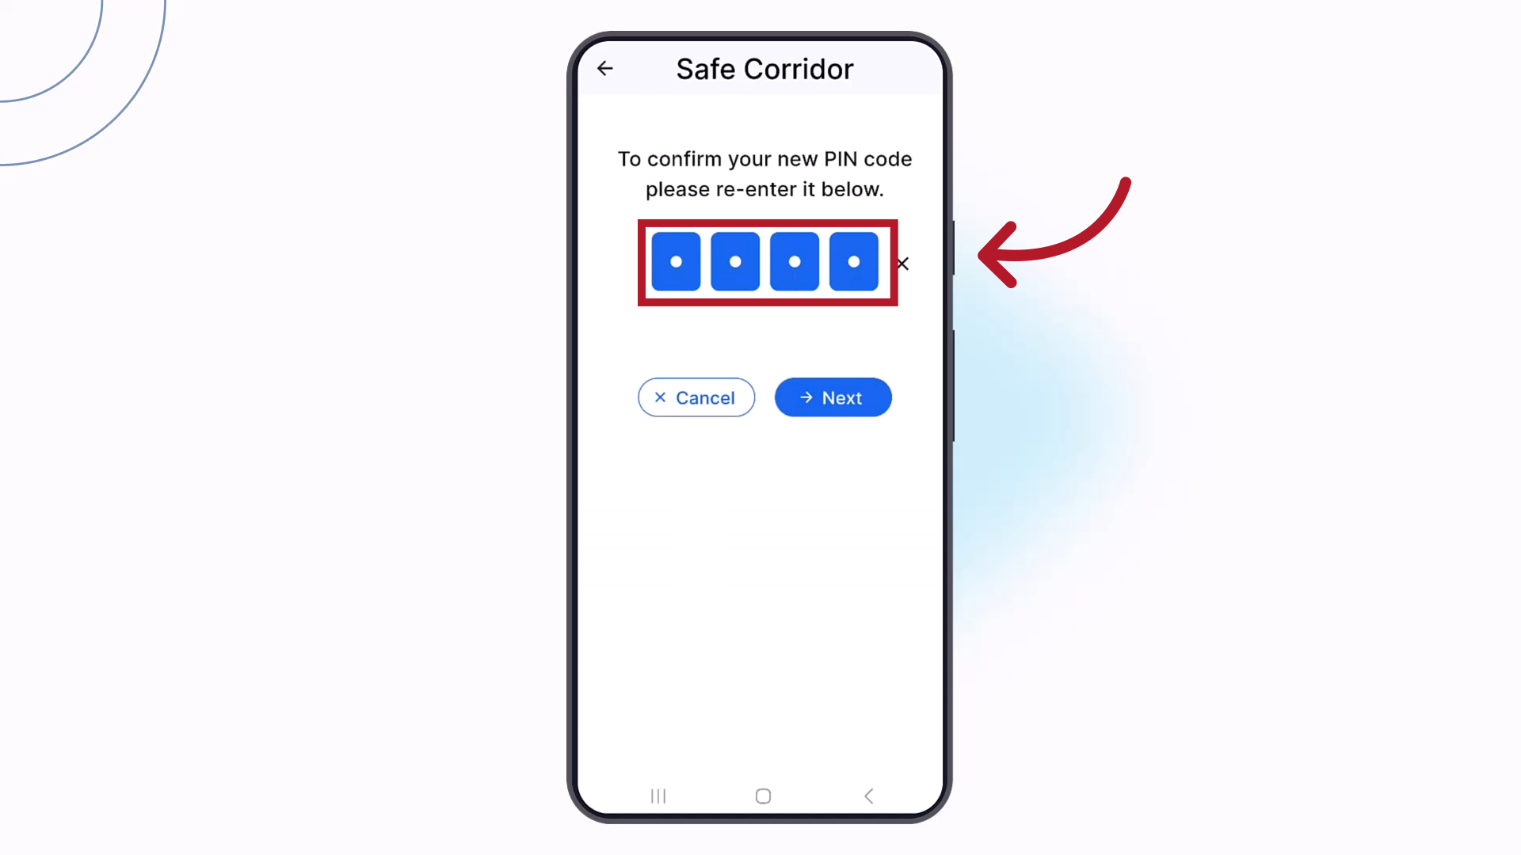This screenshot has height=855, width=1521.
Task: Tap the Next button to confirm PIN
Action: click(833, 397)
